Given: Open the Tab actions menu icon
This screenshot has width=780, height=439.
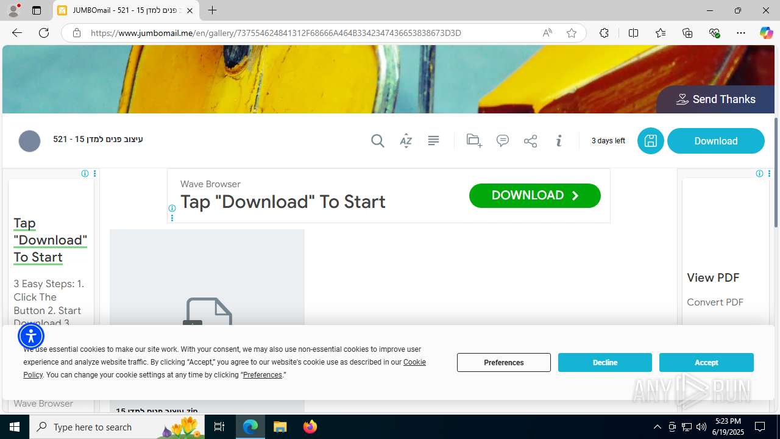Looking at the screenshot, I should click(x=37, y=10).
